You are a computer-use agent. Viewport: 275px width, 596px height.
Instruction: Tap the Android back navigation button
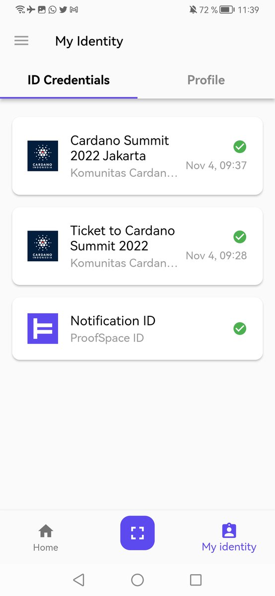(x=78, y=579)
